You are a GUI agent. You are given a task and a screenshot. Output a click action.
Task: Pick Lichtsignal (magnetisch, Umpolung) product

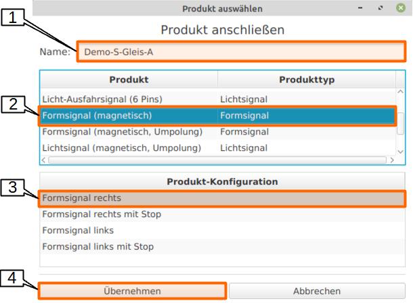[x=129, y=148]
